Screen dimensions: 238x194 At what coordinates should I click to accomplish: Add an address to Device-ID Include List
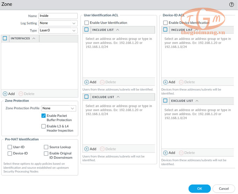click(x=169, y=82)
